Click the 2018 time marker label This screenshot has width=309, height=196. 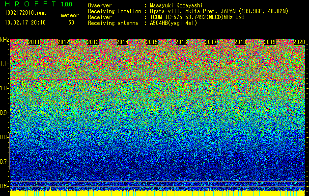(x=240, y=42)
